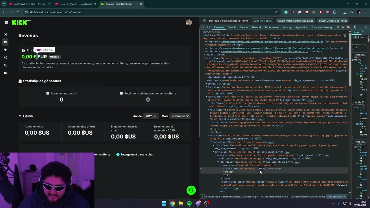Screen dimensions: 370x208
Task: Open the Styles pane tab
Action: coord(356,33)
